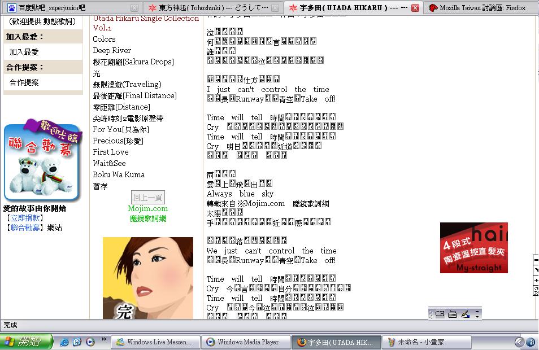Launch Internet Explorer from quick launch
The height and width of the screenshot is (350, 539).
pos(64,342)
